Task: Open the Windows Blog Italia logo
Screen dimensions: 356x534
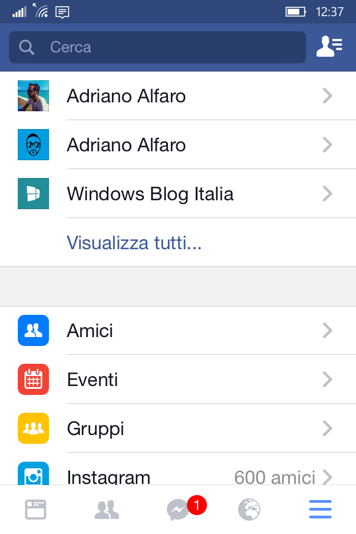Action: [33, 194]
